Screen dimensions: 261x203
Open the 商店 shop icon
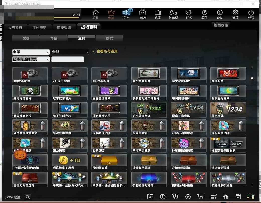143,15
